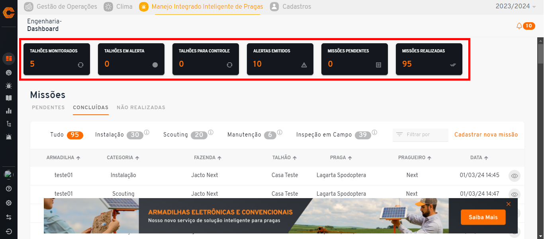
Task: Click the Filtrar por input field
Action: [421, 135]
